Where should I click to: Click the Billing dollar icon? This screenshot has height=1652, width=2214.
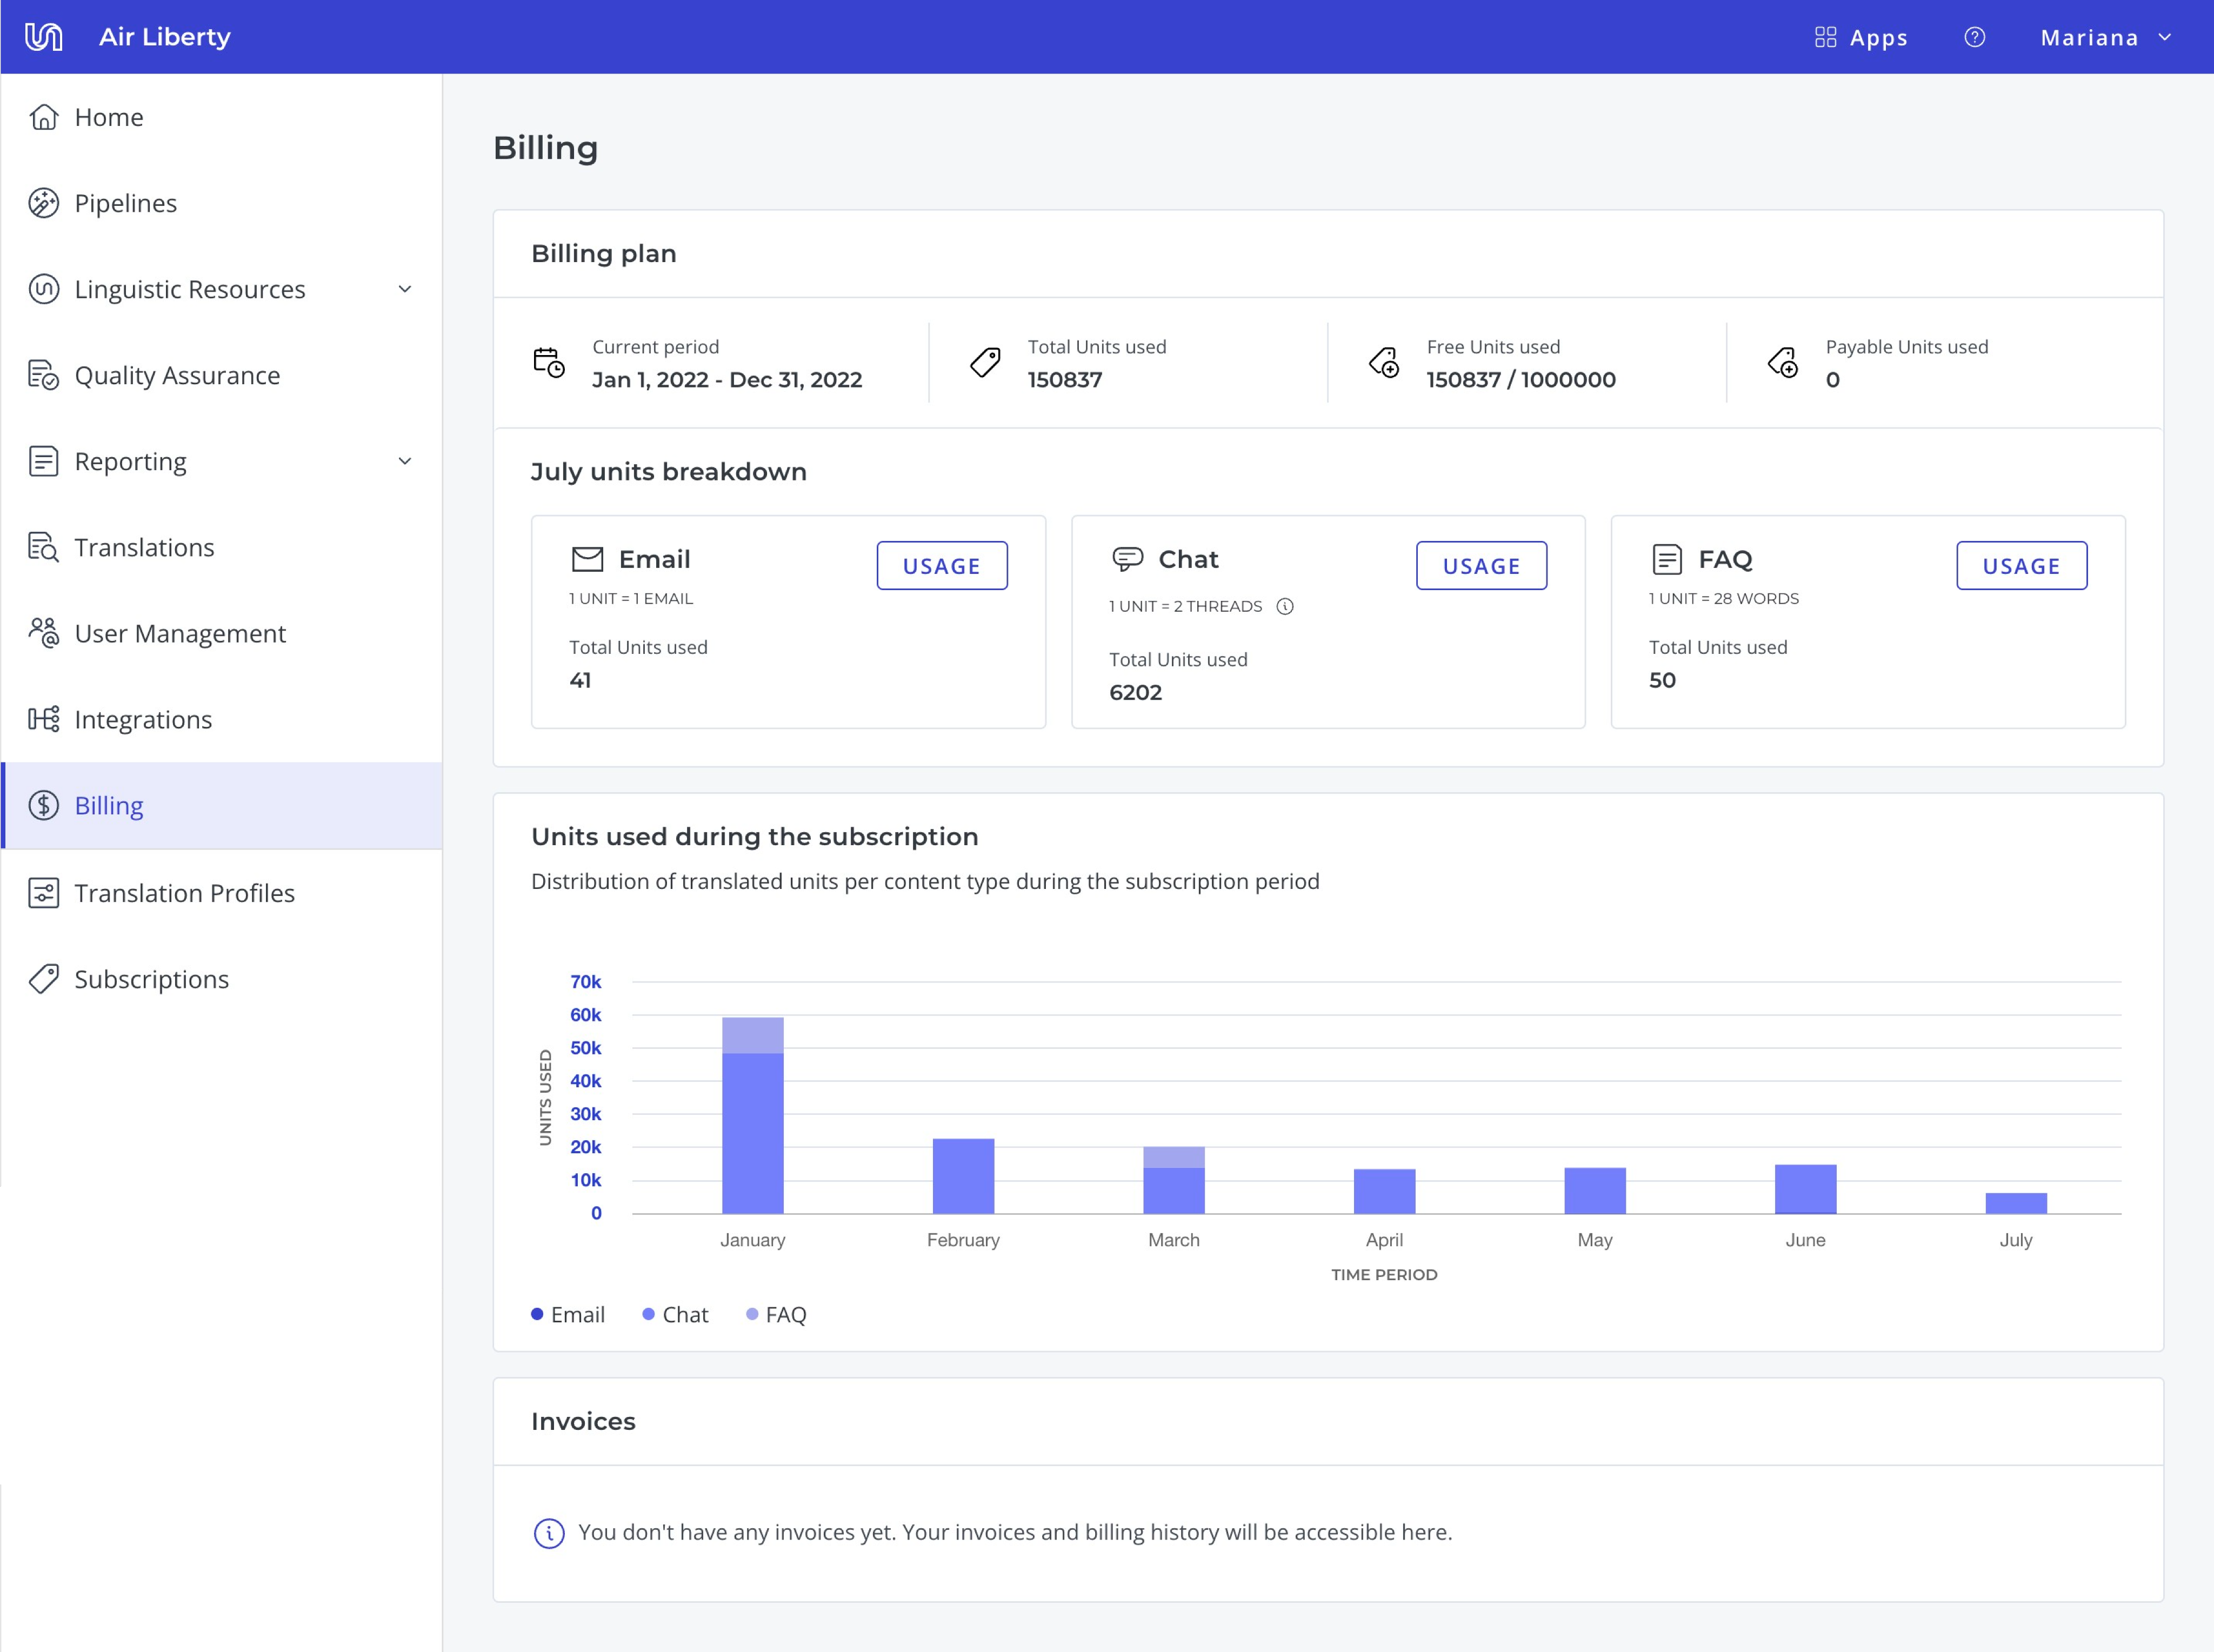(x=43, y=805)
